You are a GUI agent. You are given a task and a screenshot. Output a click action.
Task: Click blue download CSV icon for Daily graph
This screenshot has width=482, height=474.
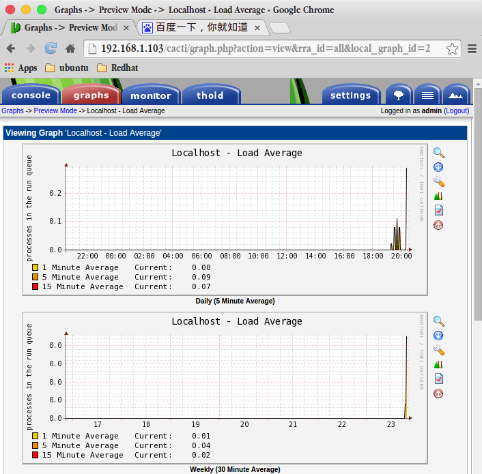[x=438, y=167]
